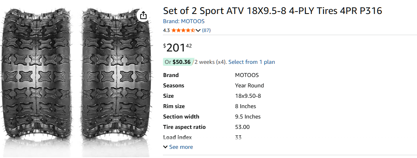
Task: Click the Set of 2 Sport ATV title
Action: [272, 11]
